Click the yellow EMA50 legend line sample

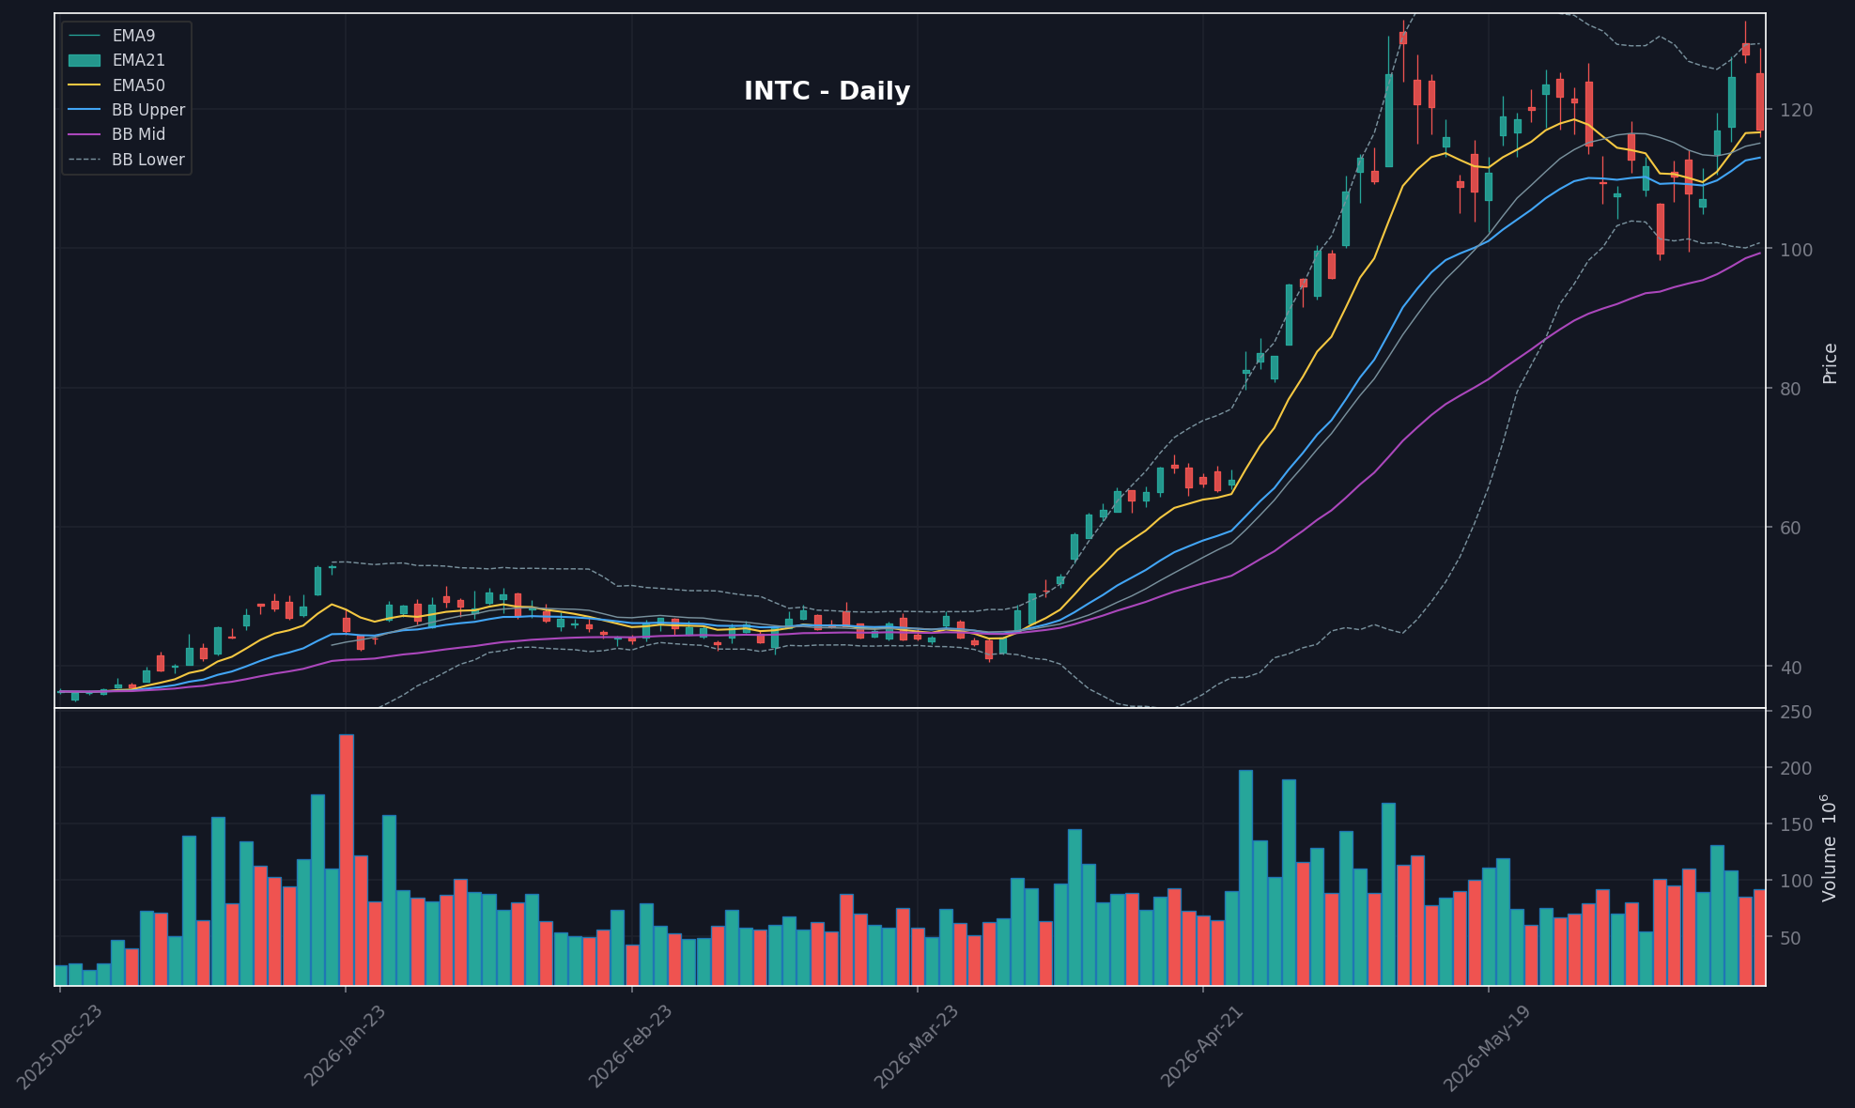(85, 85)
